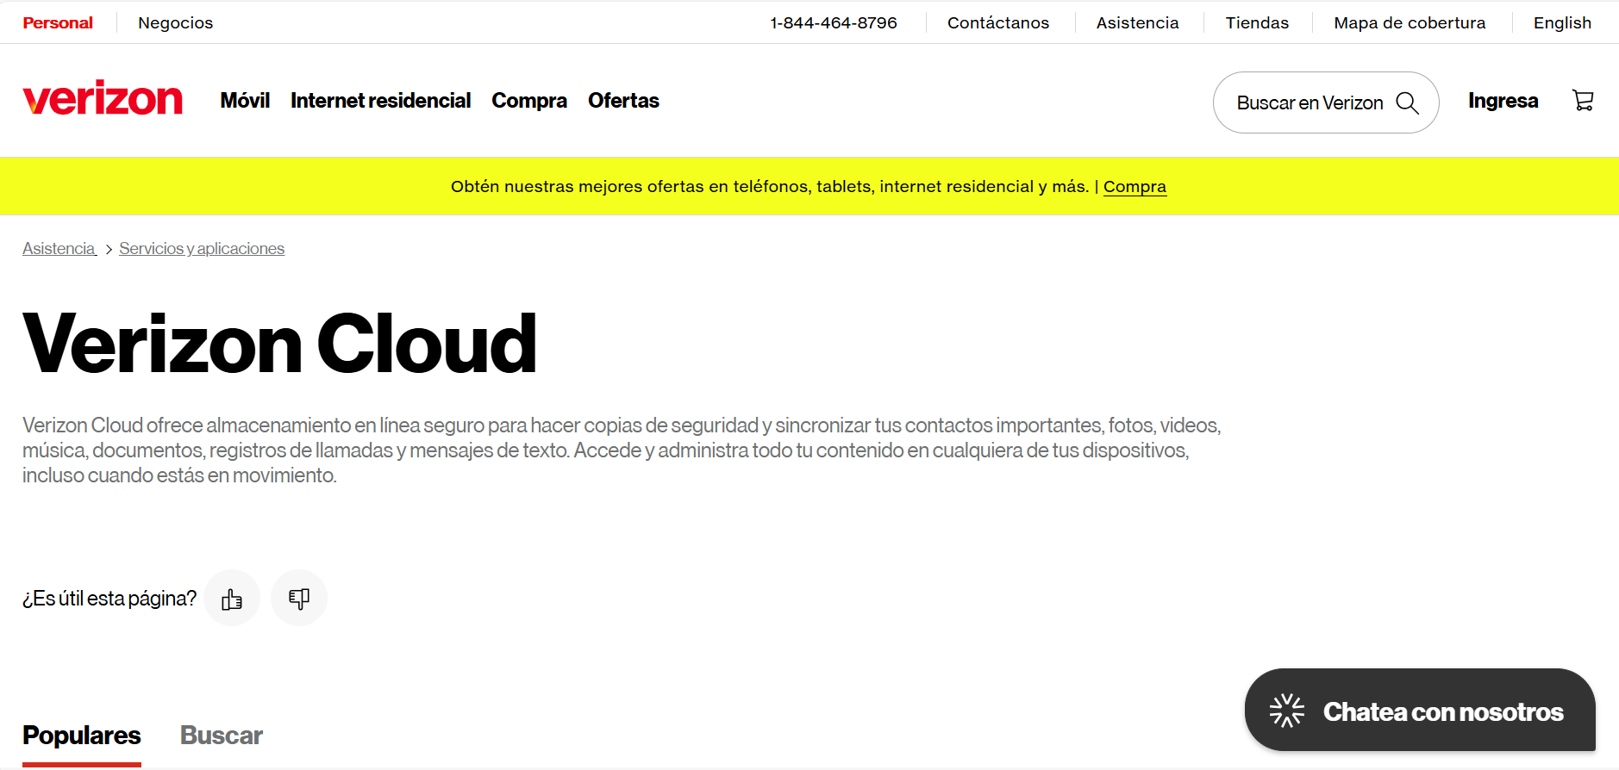Go to Asistencia breadcrumb link
The height and width of the screenshot is (770, 1619).
click(59, 249)
